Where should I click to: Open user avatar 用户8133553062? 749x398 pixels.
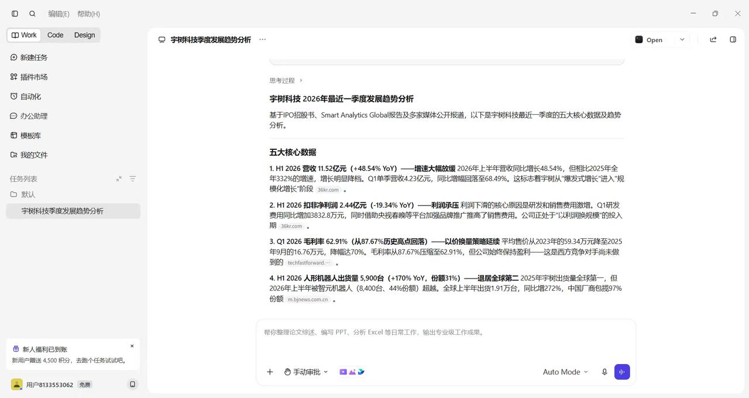tap(16, 385)
